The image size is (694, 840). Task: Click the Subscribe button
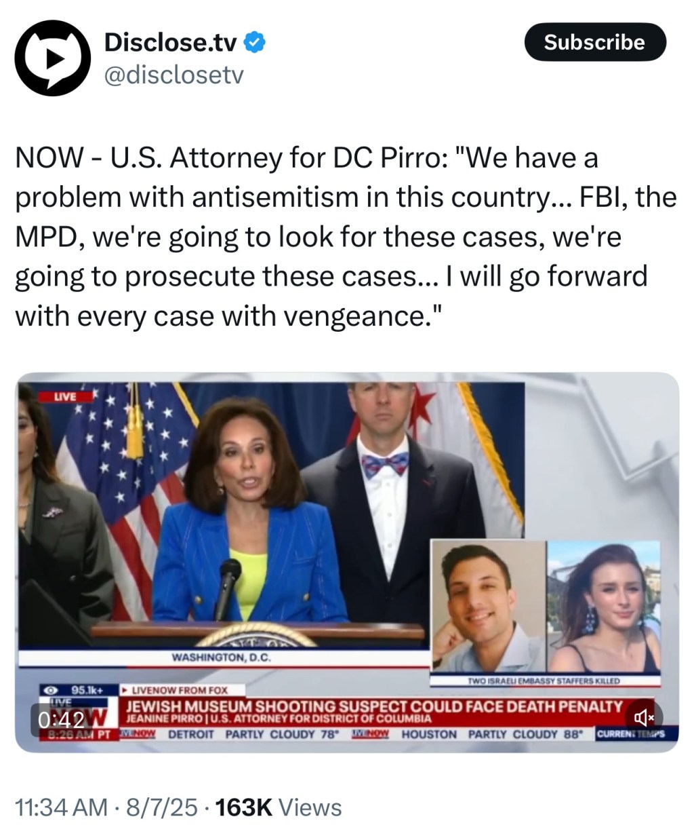[595, 42]
